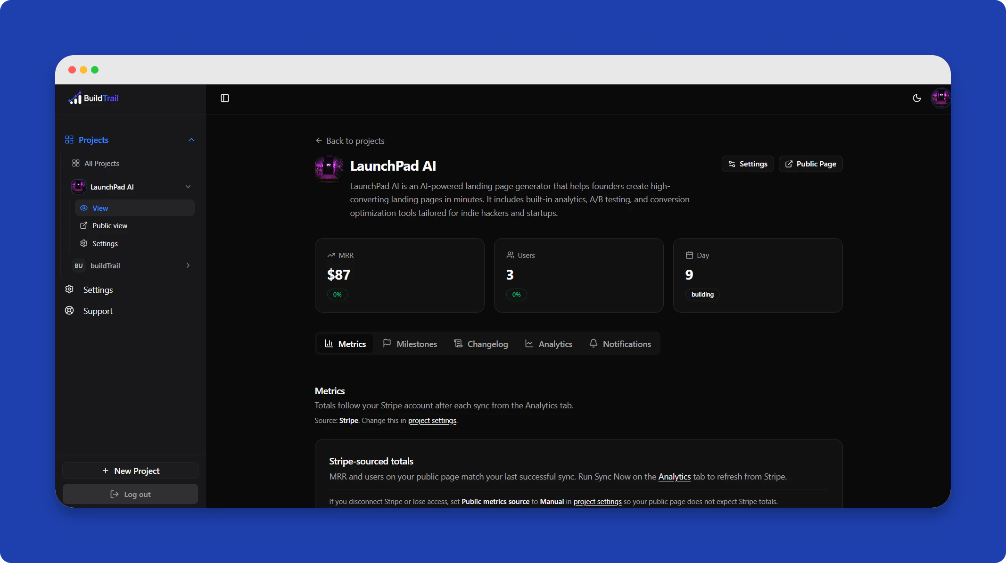This screenshot has width=1006, height=563.
Task: Click the eye icon beside View
Action: coord(84,208)
